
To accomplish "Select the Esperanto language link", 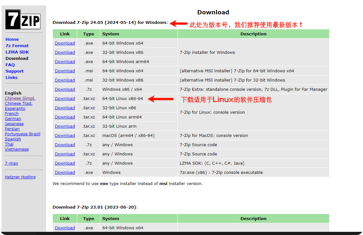I will coord(15,108).
